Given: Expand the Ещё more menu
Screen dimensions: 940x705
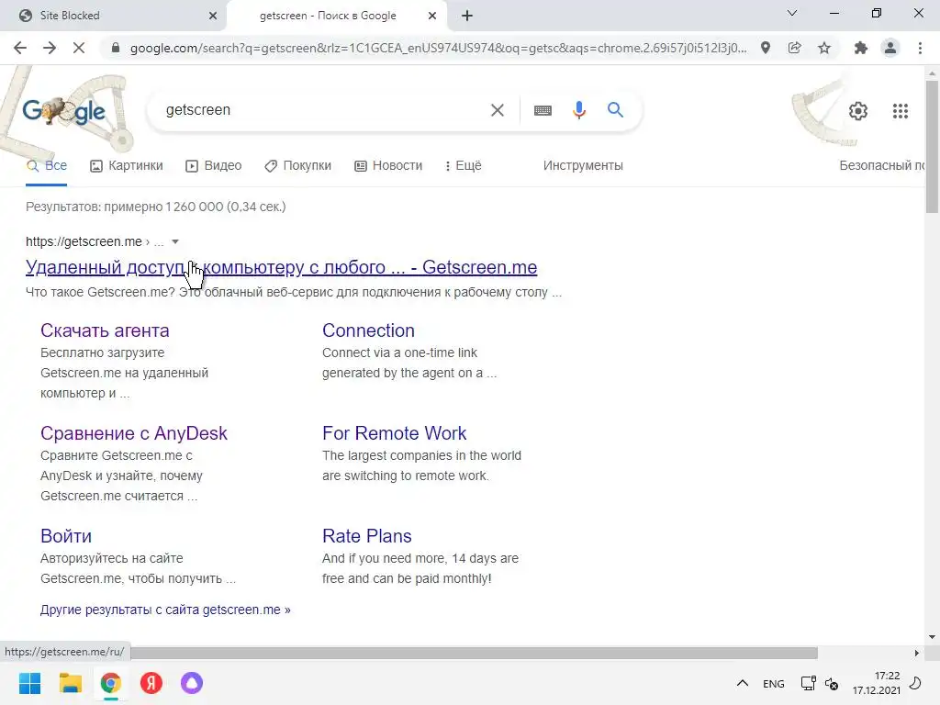Looking at the screenshot, I should click(x=464, y=165).
